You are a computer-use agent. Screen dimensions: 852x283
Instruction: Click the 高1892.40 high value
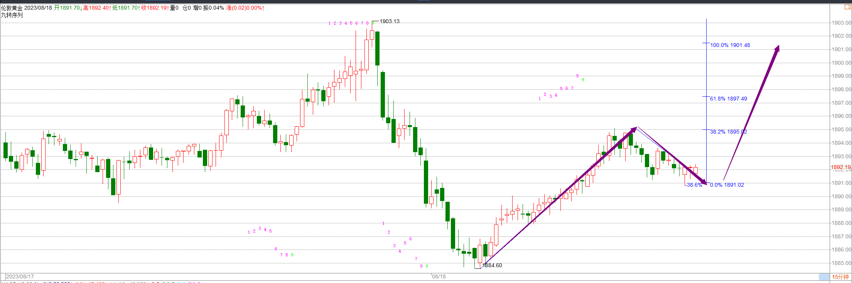[97, 8]
